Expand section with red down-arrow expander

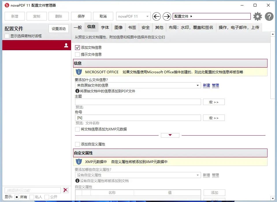click(x=170, y=135)
